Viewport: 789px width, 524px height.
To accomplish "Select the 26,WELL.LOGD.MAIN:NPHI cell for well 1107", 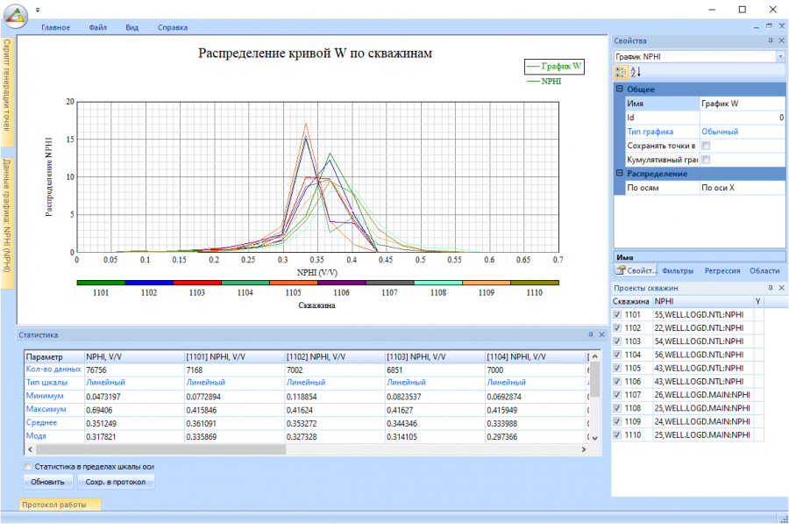I will [x=702, y=394].
